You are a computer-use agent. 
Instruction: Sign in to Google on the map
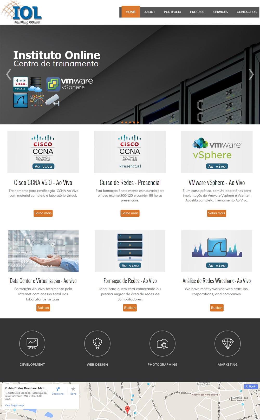251,386
